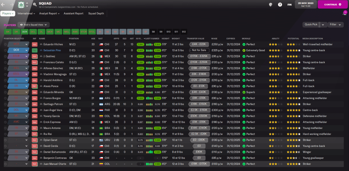The width and height of the screenshot is (349, 171).
Task: Click the world globe icon
Action: (271, 4)
